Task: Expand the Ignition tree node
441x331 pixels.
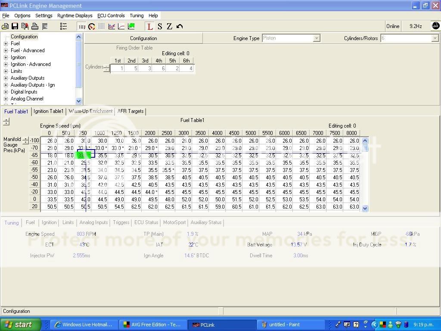Action: 6,57
